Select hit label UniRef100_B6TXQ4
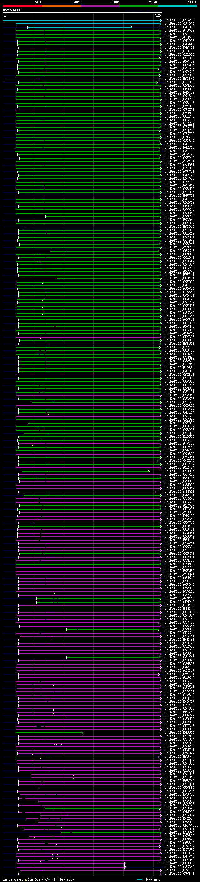Screen dimensions: 200x882 tap(179, 853)
